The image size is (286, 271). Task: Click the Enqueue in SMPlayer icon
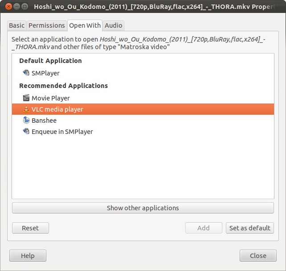coord(26,131)
